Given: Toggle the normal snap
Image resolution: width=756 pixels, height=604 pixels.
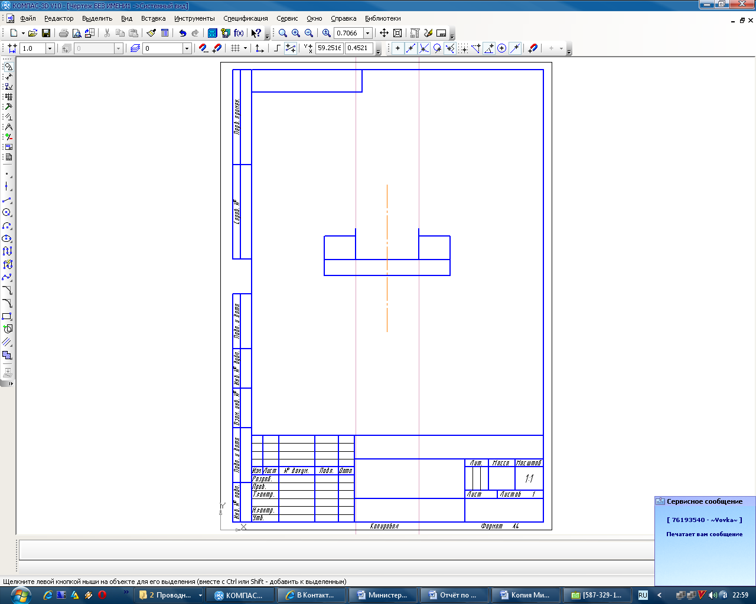Looking at the screenshot, I should pyautogui.click(x=450, y=48).
